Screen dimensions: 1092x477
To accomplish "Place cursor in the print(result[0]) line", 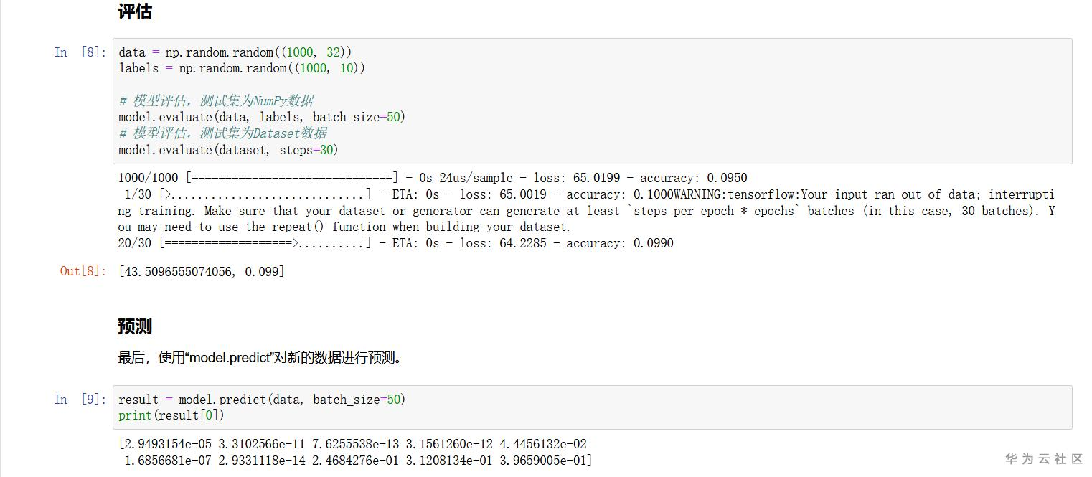I will pos(171,415).
